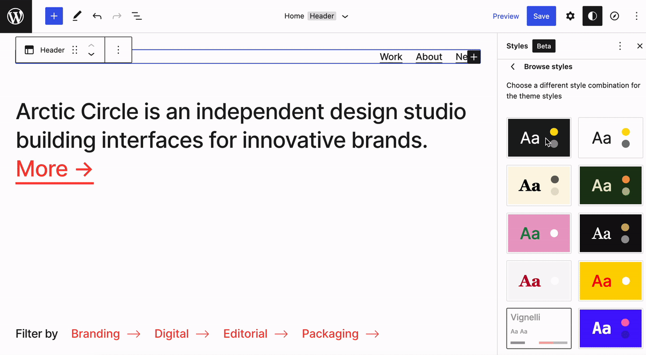The width and height of the screenshot is (646, 355).
Task: Open Styles panel more actions menu
Action: [x=620, y=46]
